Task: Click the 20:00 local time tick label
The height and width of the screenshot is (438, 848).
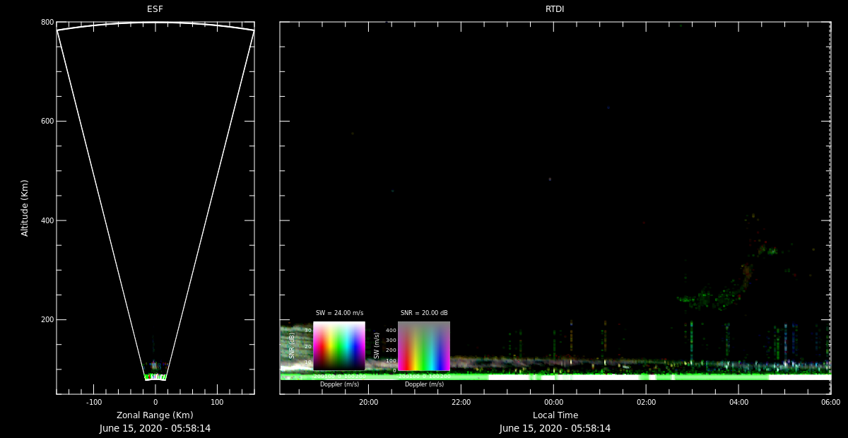Action: 368,403
